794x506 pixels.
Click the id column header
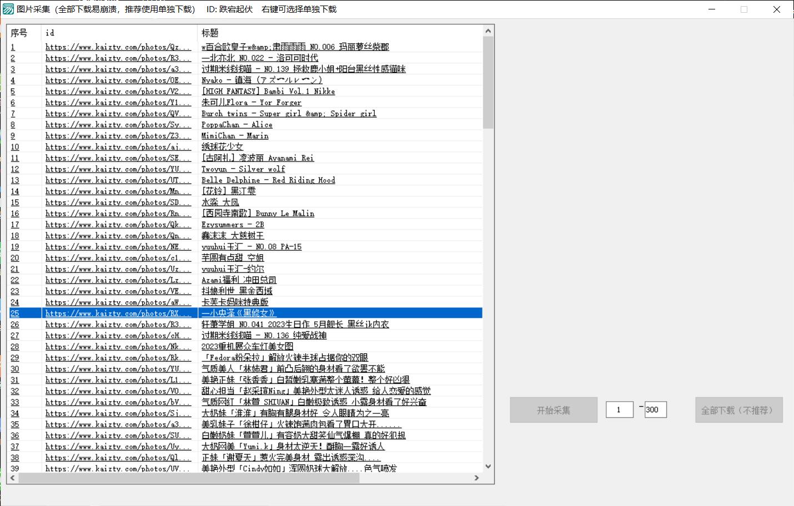click(119, 33)
